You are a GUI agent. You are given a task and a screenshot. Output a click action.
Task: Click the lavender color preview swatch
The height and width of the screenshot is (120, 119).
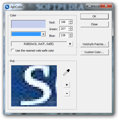pyautogui.click(x=28, y=24)
